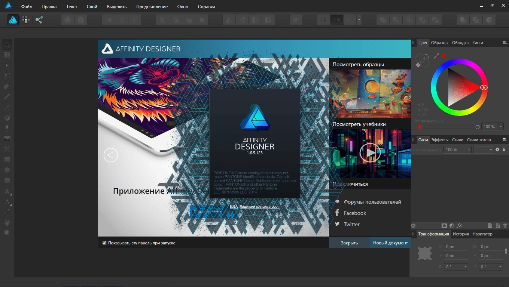Click the Закрыть button
Viewport: 509px width, 287px height.
pyautogui.click(x=349, y=243)
